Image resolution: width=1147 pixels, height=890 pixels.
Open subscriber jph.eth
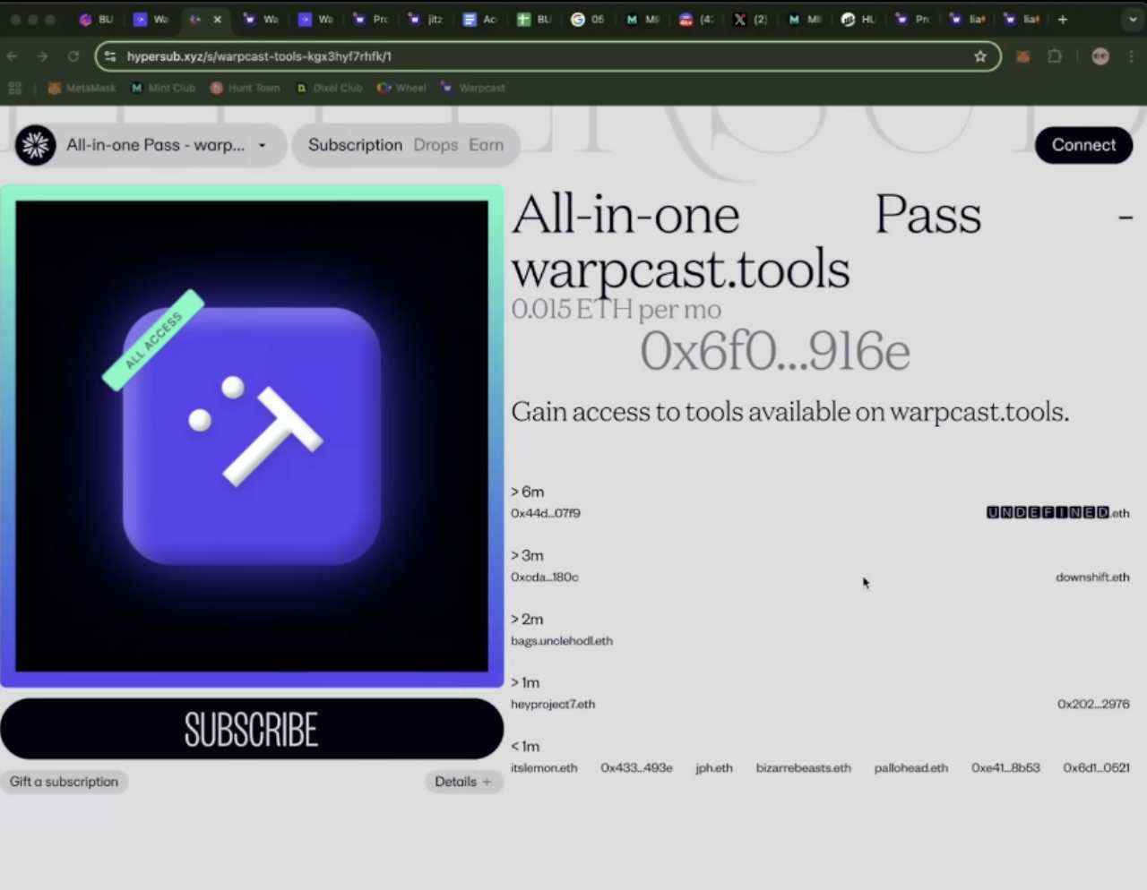pyautogui.click(x=714, y=768)
